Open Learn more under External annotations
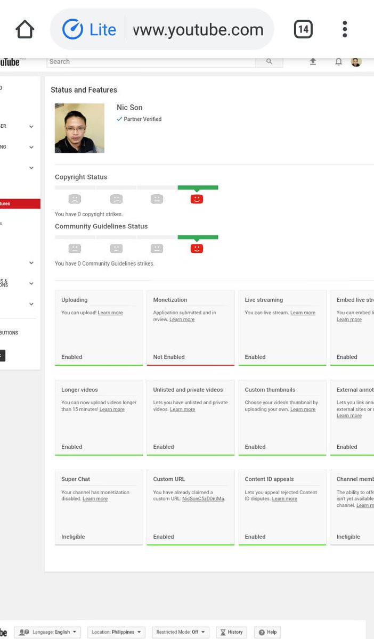This screenshot has width=374, height=639. (349, 416)
